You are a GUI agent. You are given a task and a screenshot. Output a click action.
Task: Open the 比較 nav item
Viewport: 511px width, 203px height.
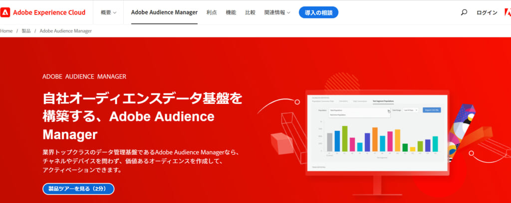pos(251,12)
